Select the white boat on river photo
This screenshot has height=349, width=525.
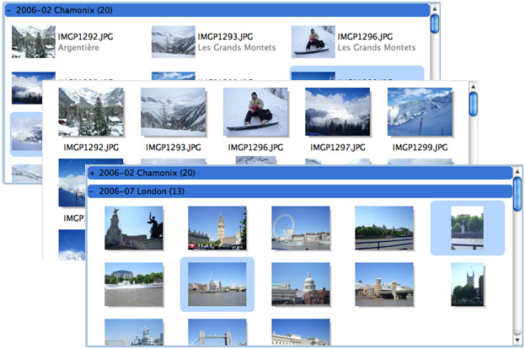click(x=134, y=284)
